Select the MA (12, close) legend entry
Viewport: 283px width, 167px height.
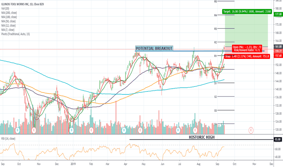[9, 26]
